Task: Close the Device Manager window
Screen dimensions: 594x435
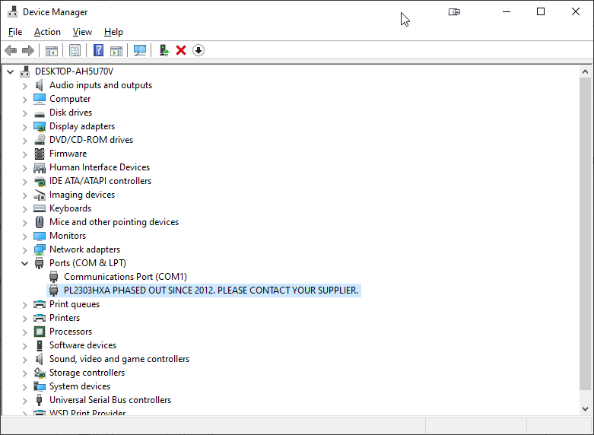Action: click(x=576, y=11)
